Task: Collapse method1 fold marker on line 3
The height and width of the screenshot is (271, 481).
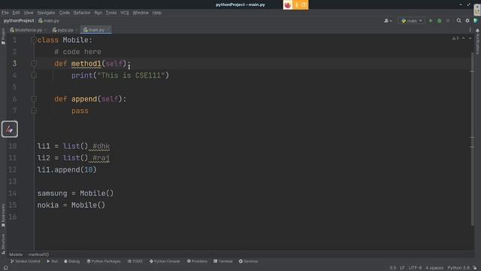Action: pos(34,63)
